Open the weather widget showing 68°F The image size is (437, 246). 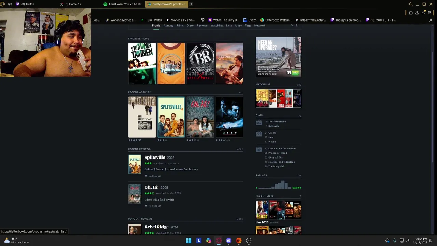(16, 241)
